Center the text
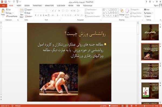162x107 pixels. tap(65, 15)
